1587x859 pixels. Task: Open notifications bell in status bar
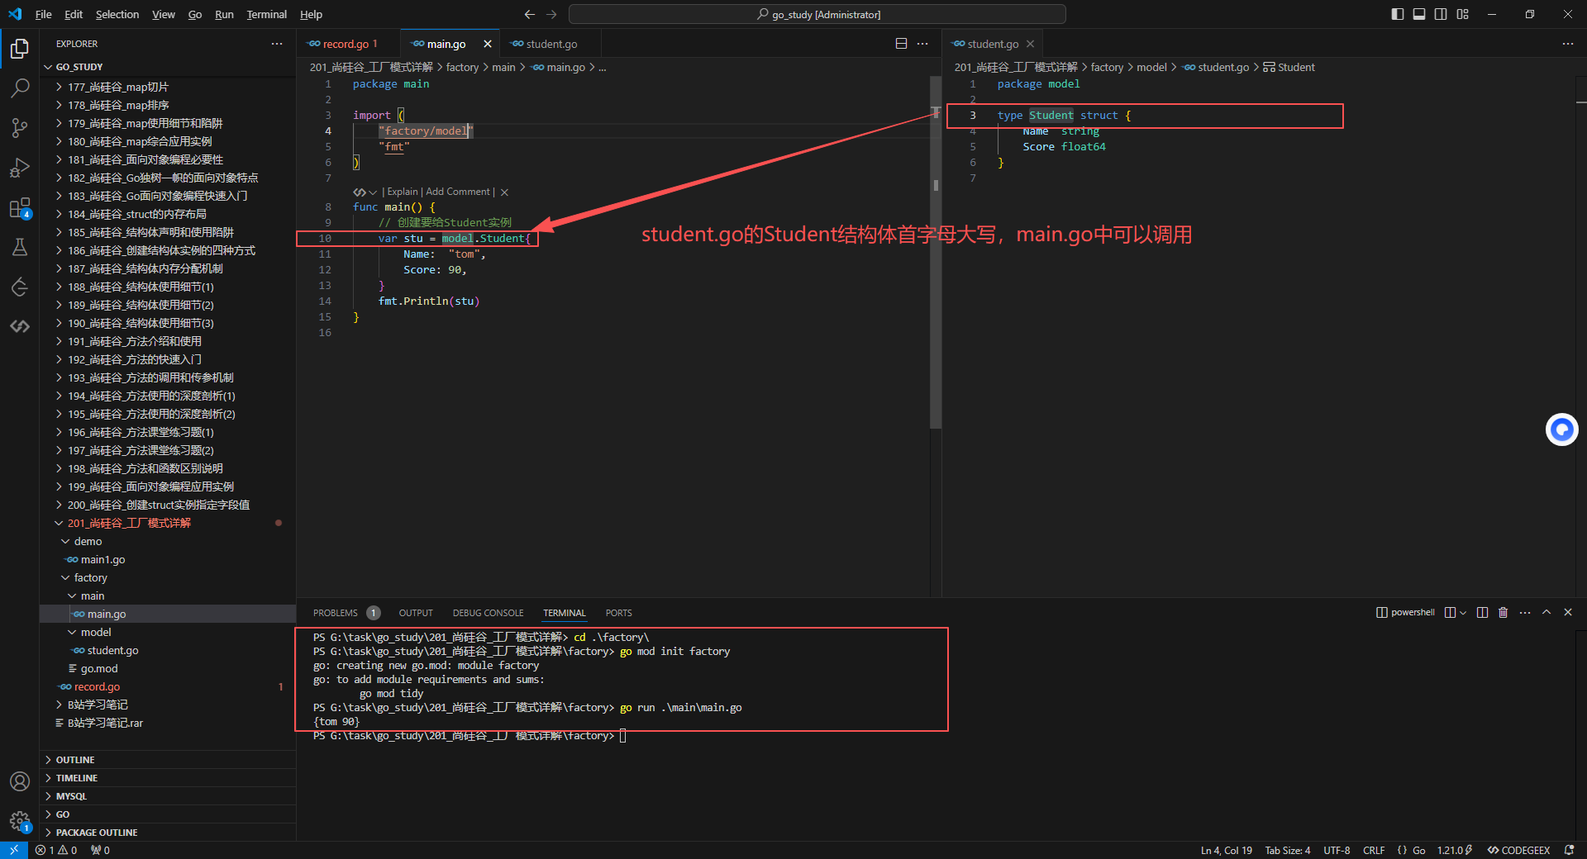click(1569, 850)
